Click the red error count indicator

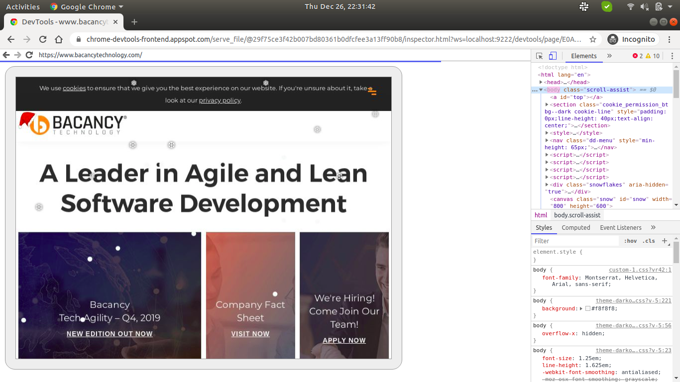coord(638,56)
